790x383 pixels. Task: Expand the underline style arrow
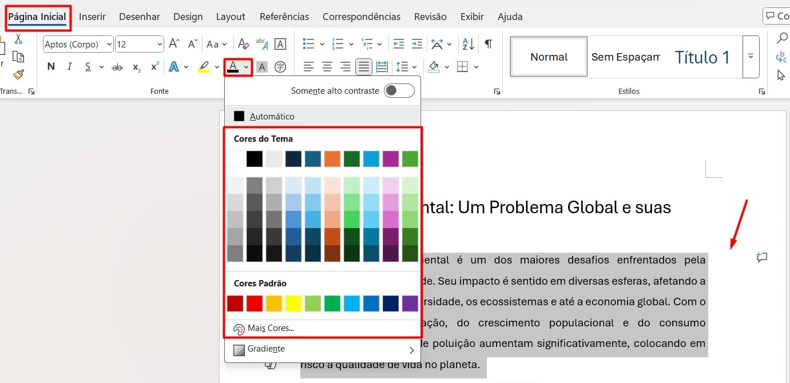(101, 67)
